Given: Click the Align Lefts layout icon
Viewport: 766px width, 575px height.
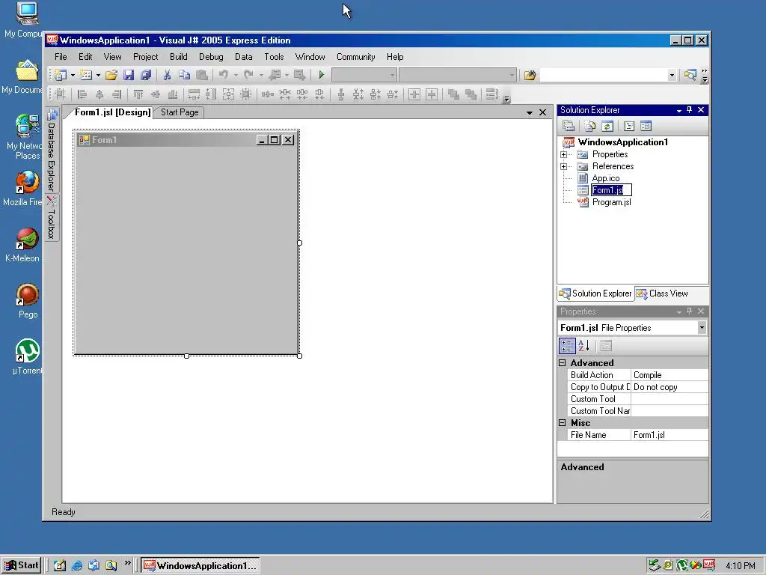Looking at the screenshot, I should pos(82,94).
